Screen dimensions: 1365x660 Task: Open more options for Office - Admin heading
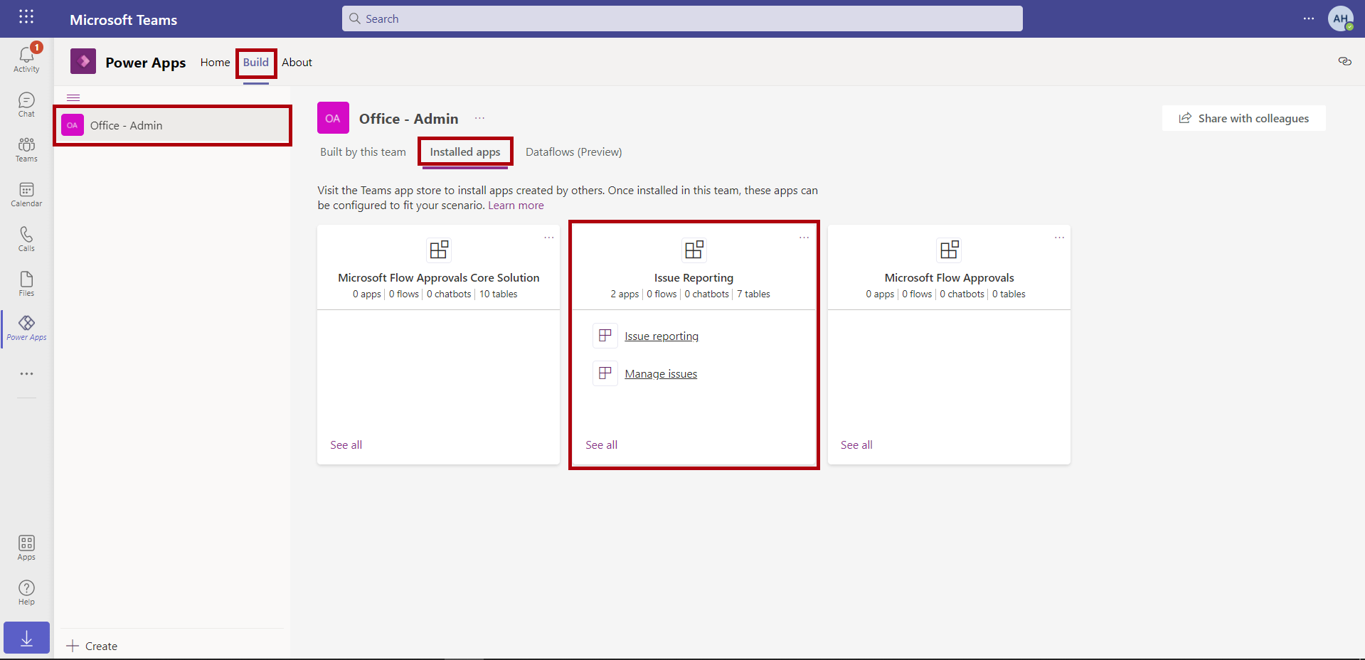click(x=480, y=119)
